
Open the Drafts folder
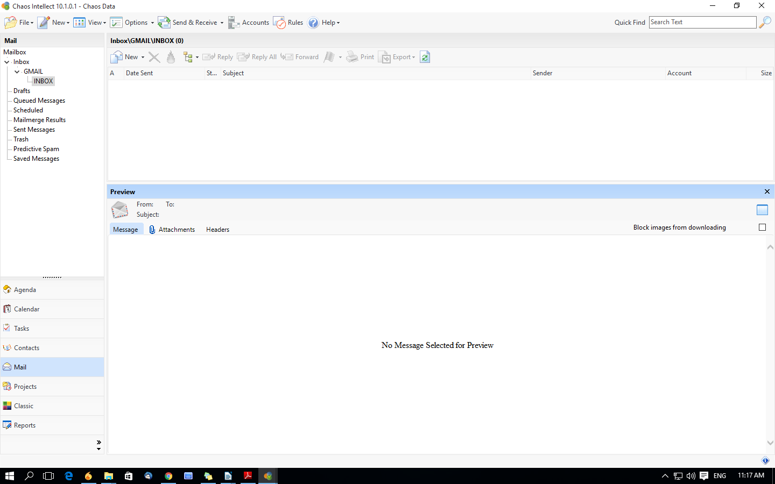[22, 91]
